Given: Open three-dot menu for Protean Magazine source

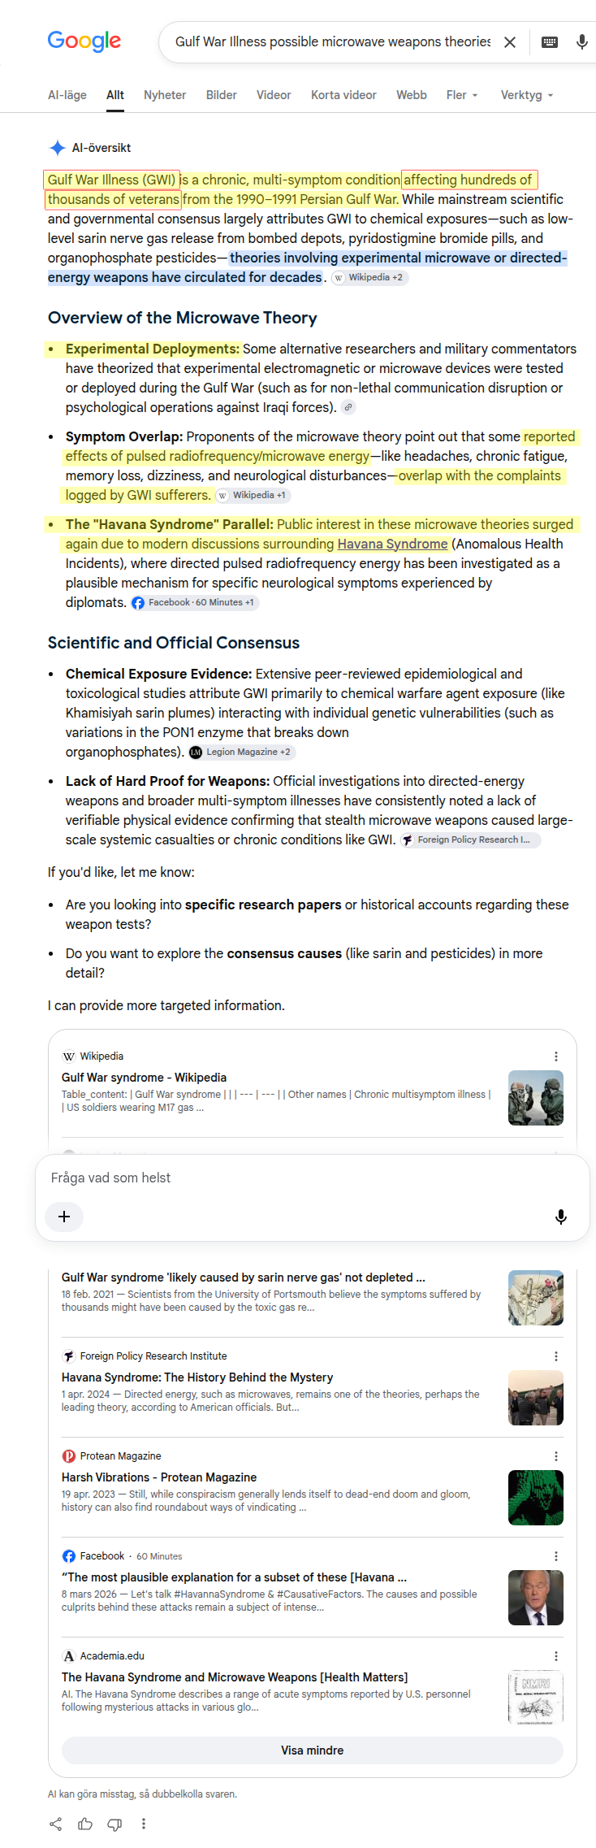Looking at the screenshot, I should [556, 1456].
